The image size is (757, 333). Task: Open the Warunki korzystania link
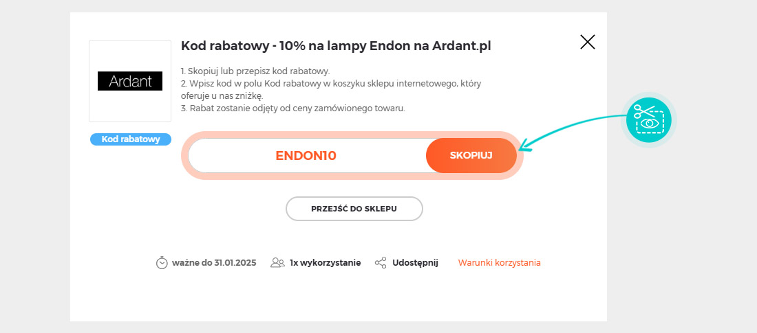coord(499,263)
